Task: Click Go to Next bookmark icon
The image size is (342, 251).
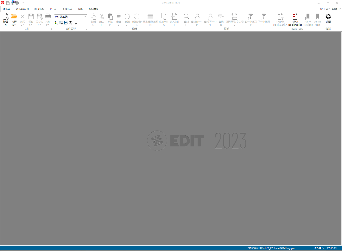Action: pos(317,16)
